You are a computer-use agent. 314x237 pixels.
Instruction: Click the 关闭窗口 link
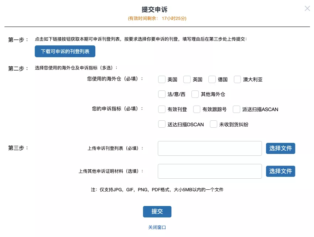(157, 227)
